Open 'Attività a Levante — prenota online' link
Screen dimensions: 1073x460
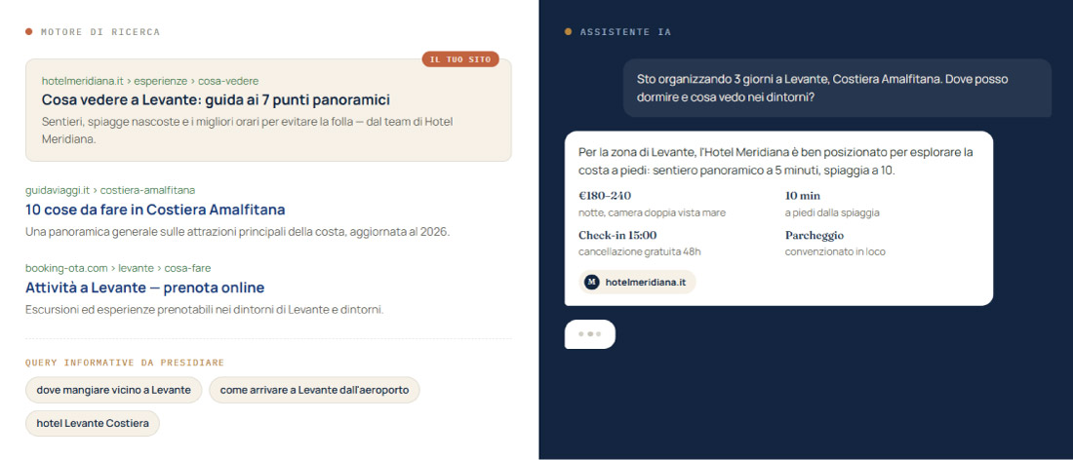click(x=144, y=287)
